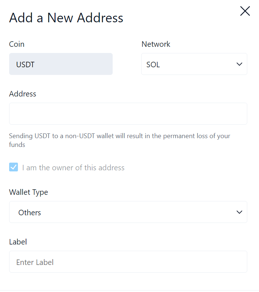Toggle the address owner checkbox
Image resolution: width=259 pixels, height=292 pixels.
point(14,168)
